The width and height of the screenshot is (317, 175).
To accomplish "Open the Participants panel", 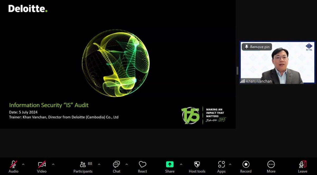I will pos(83,167).
